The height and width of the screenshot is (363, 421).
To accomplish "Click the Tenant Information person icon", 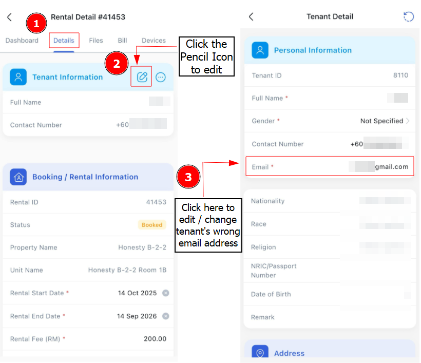I will pos(18,77).
